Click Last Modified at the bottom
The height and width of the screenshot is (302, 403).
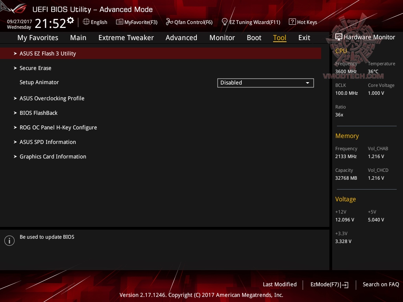point(280,284)
